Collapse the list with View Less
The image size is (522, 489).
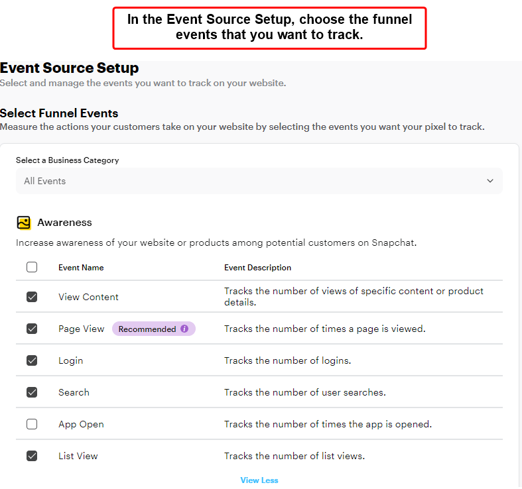pyautogui.click(x=259, y=480)
